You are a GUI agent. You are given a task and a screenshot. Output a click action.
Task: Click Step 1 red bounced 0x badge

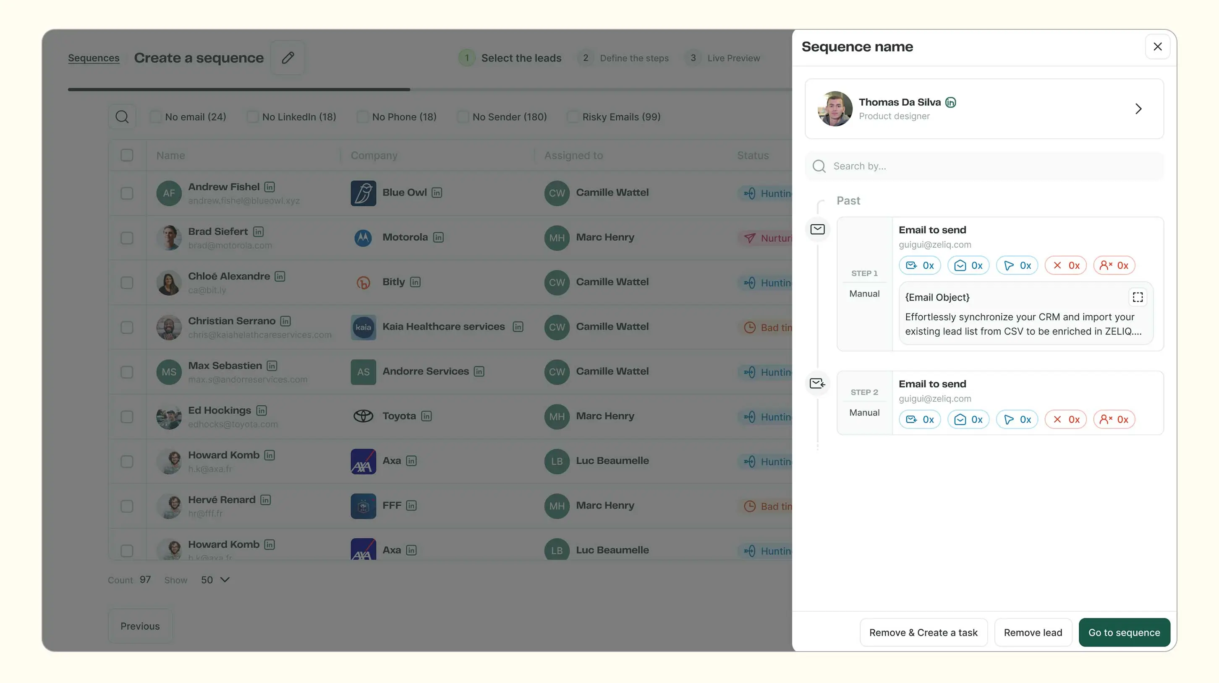pyautogui.click(x=1066, y=265)
